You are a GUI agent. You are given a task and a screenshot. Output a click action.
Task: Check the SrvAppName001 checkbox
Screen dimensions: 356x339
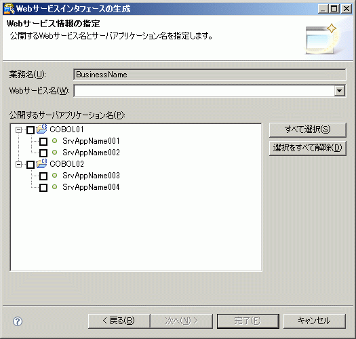tap(43, 142)
